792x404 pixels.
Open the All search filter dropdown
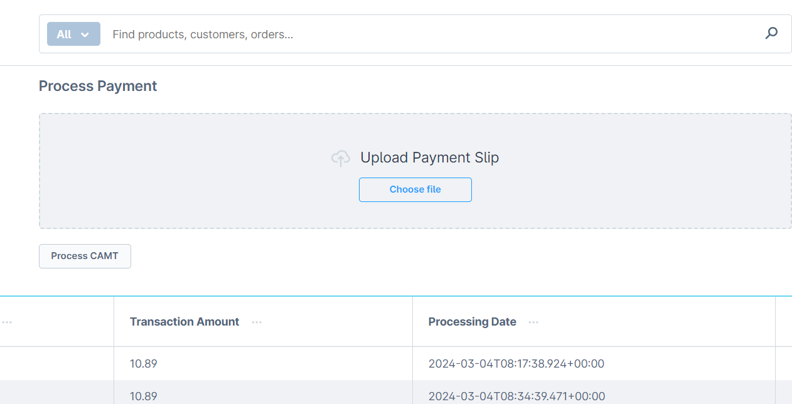73,34
